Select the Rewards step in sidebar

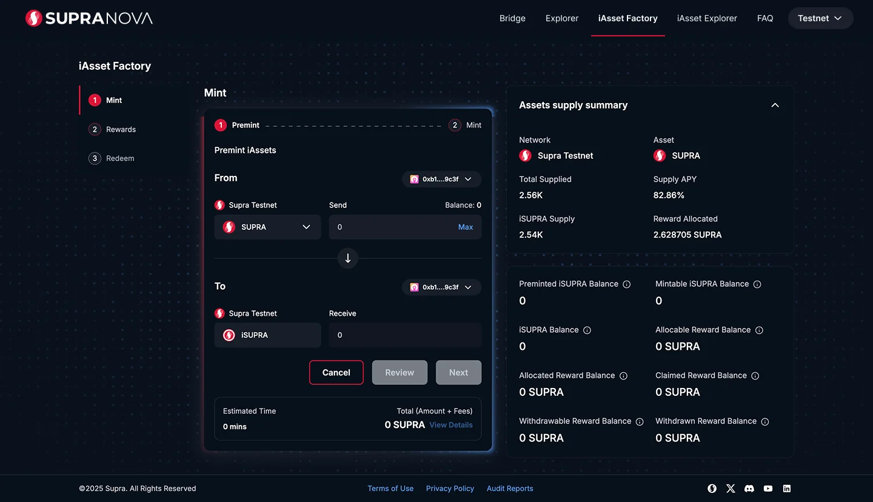click(x=112, y=129)
